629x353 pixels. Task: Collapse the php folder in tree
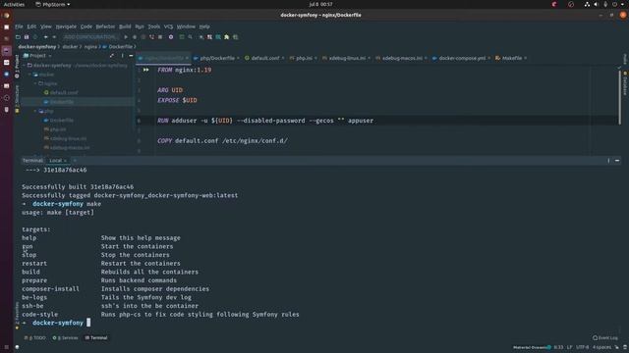(35, 111)
